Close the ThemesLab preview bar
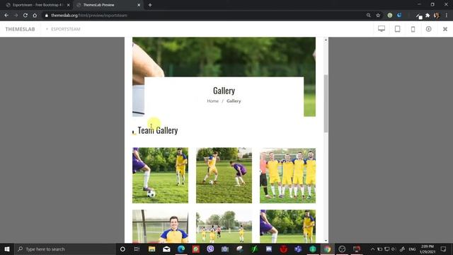The image size is (453, 255). pos(445,29)
